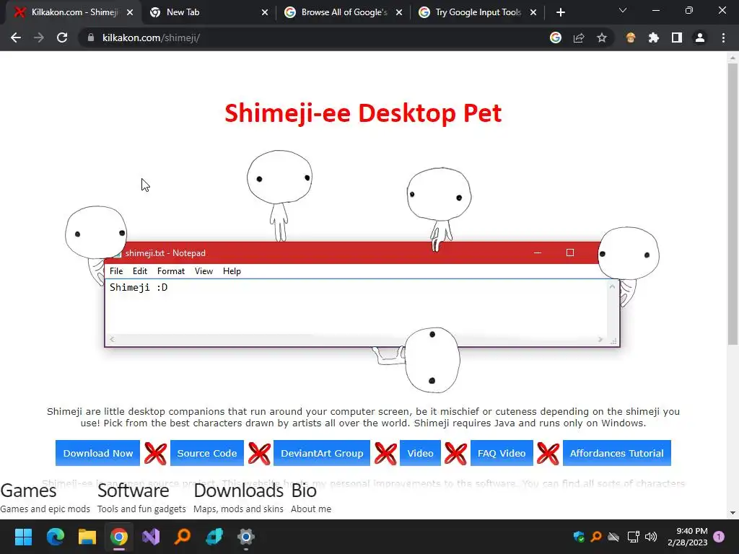
Task: Close the Kilkakon.com tab
Action: (x=130, y=12)
